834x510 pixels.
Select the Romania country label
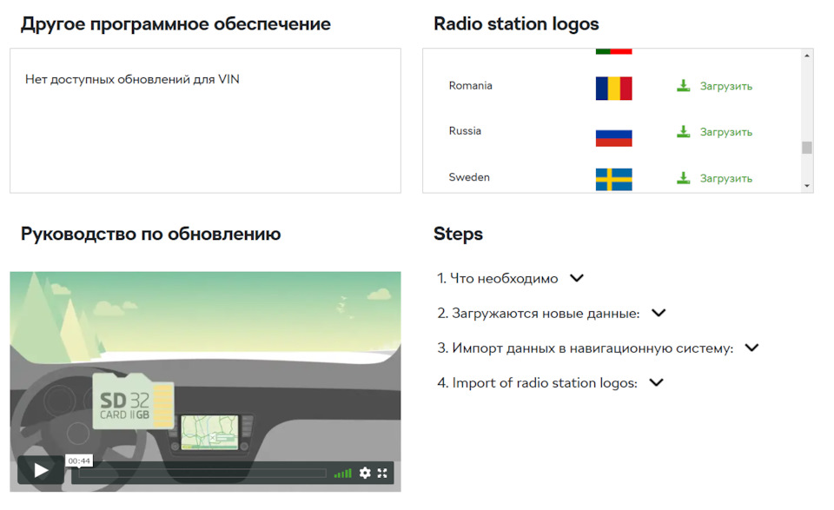pos(470,86)
